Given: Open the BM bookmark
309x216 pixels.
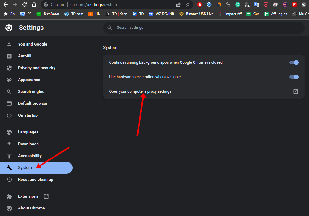Looking at the screenshot, I should (x=10, y=14).
